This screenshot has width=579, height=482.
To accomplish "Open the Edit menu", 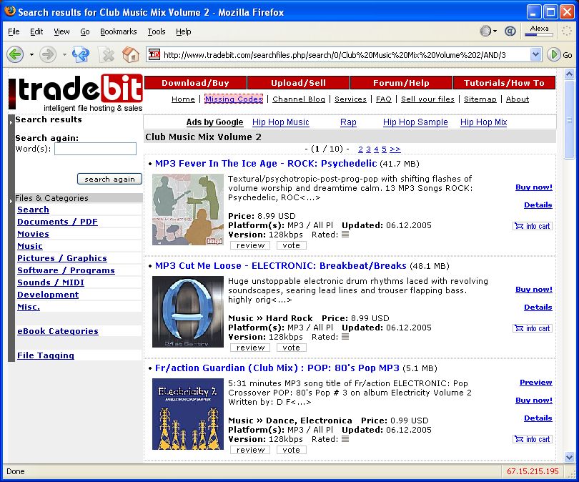I will coord(36,31).
